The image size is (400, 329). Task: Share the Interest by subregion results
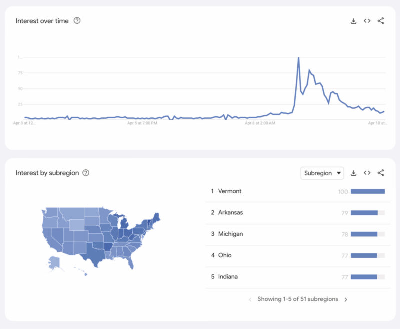pos(381,173)
